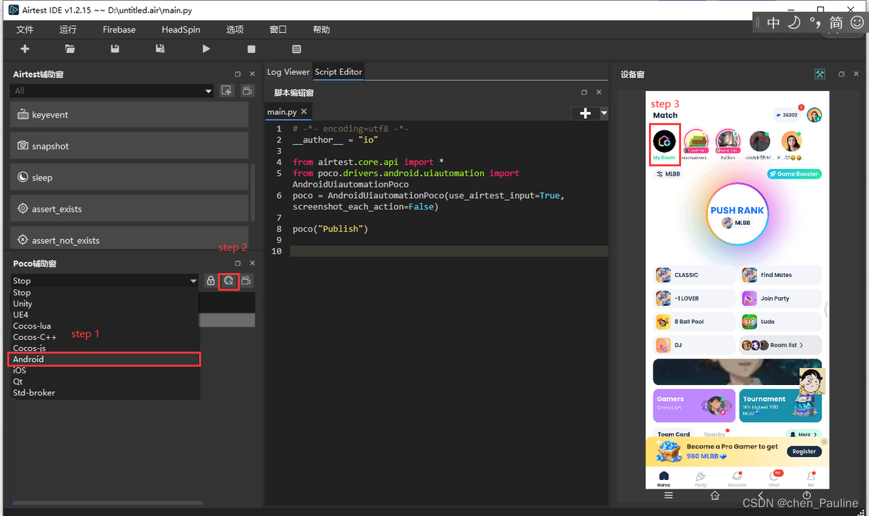
Task: Stop the running script
Action: tap(251, 48)
